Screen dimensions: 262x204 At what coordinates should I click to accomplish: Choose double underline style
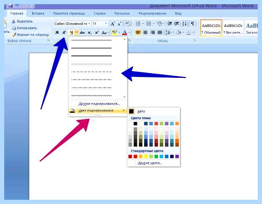tap(91, 48)
